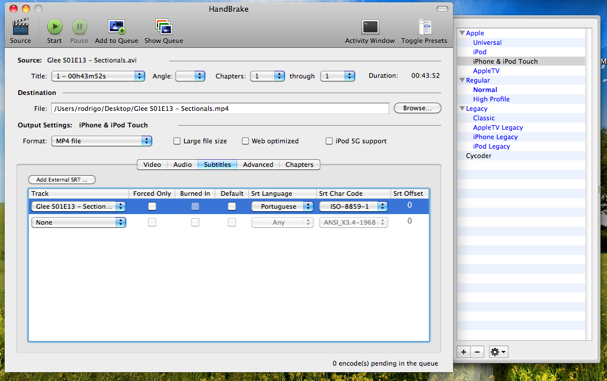Click Add External SRT button
Image resolution: width=607 pixels, height=381 pixels.
62,180
